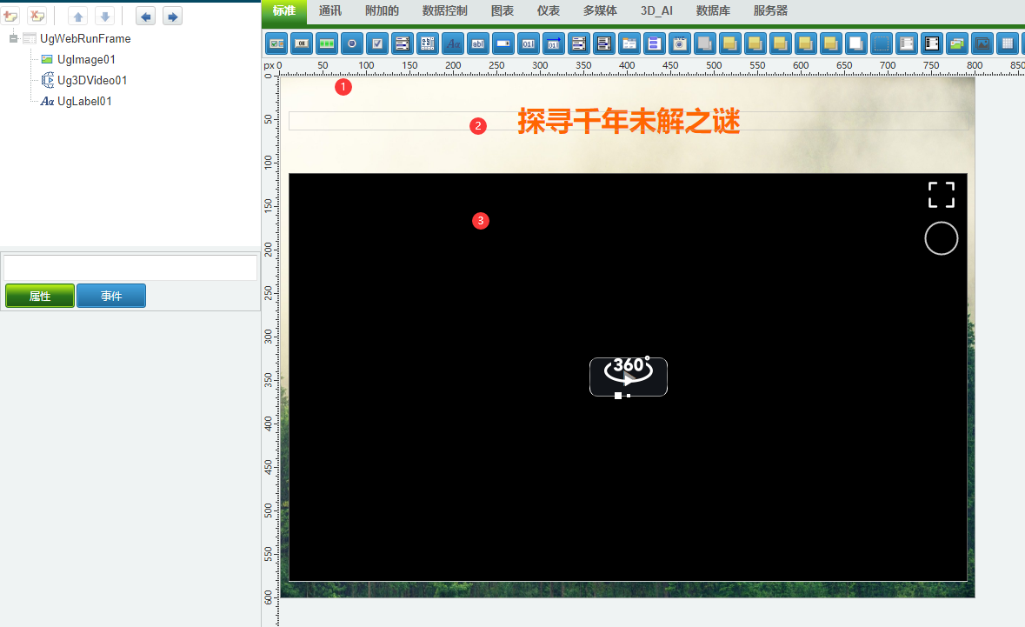The image size is (1025, 627).
Task: Click the blue right arrow button
Action: [172, 16]
